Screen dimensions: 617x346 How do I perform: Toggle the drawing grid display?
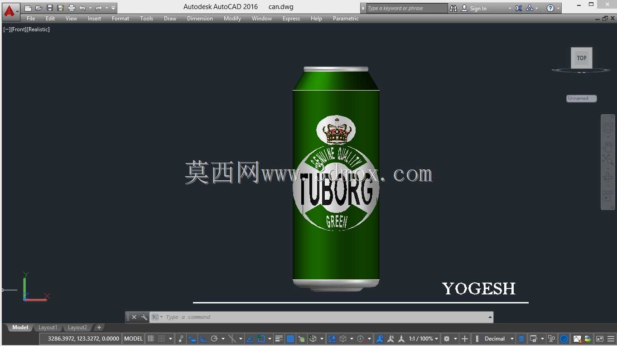click(x=151, y=338)
